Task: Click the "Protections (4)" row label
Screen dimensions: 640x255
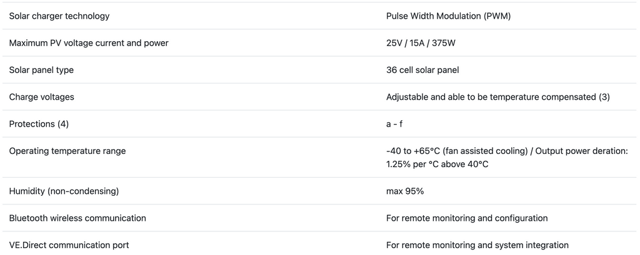Action: pos(39,123)
